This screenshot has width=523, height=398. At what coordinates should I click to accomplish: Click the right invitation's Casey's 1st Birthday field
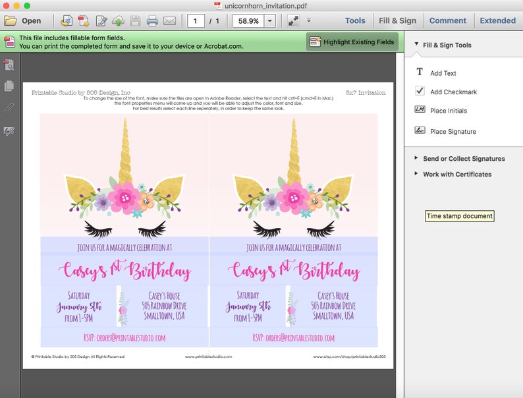(x=294, y=271)
